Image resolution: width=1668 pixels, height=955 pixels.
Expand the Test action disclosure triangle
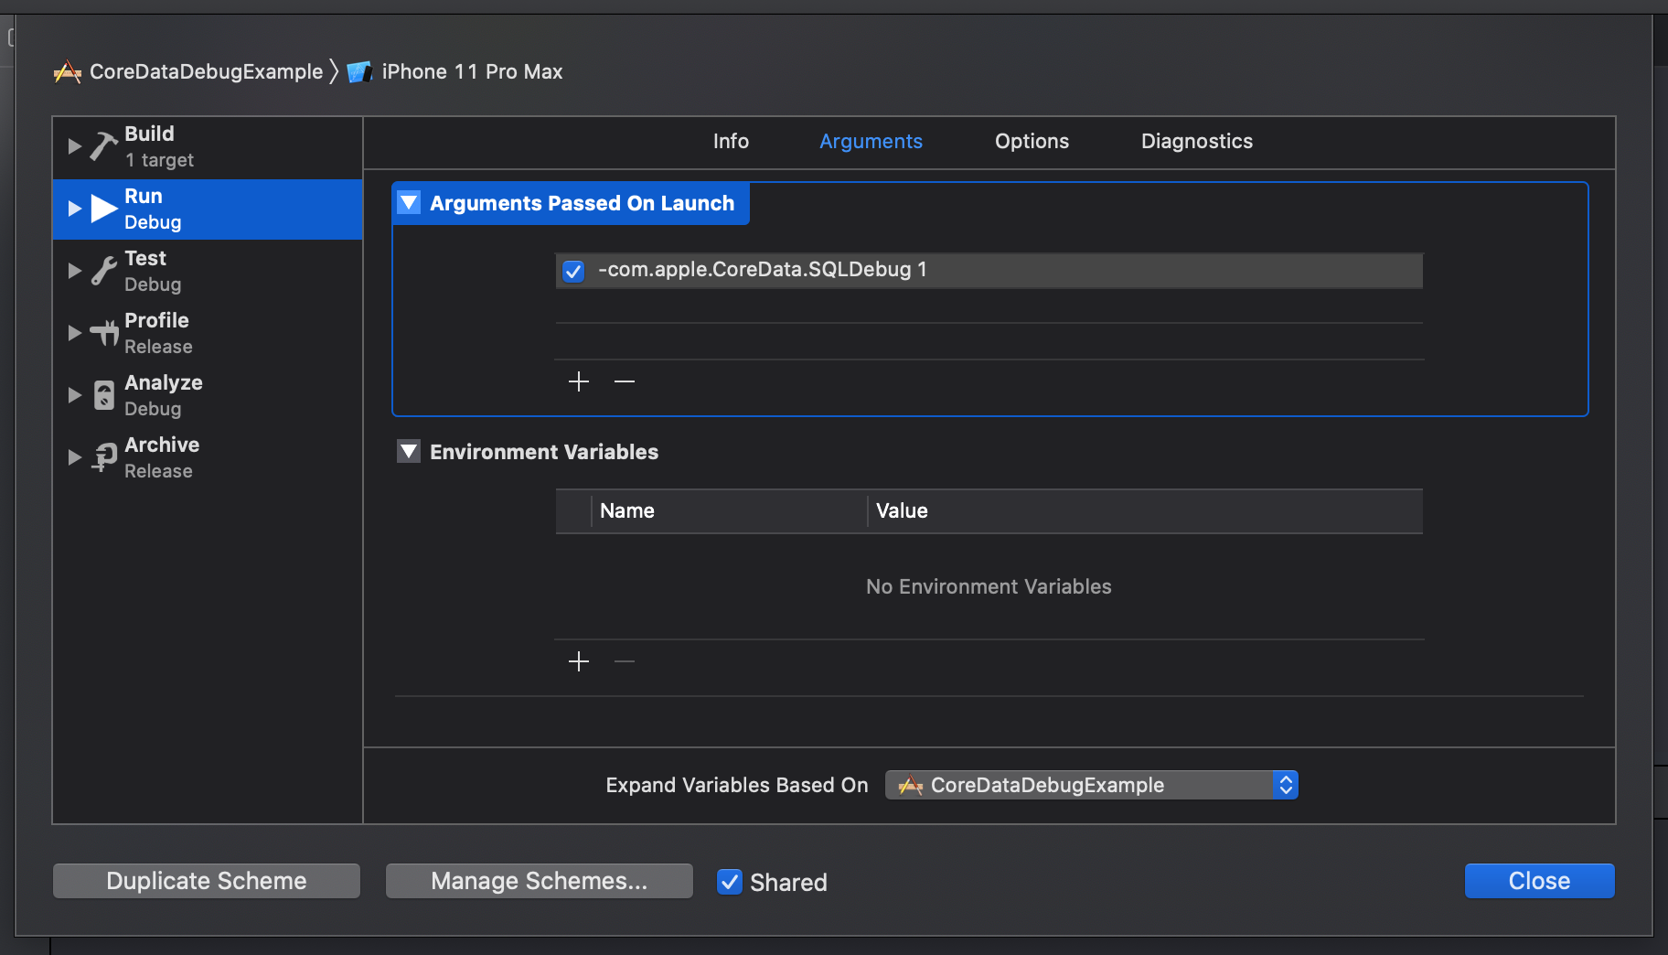(75, 271)
